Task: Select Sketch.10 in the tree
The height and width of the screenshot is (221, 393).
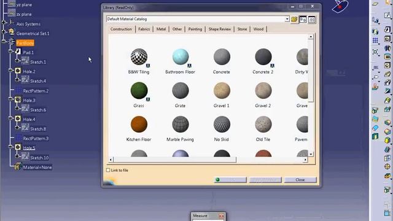Action: point(39,158)
